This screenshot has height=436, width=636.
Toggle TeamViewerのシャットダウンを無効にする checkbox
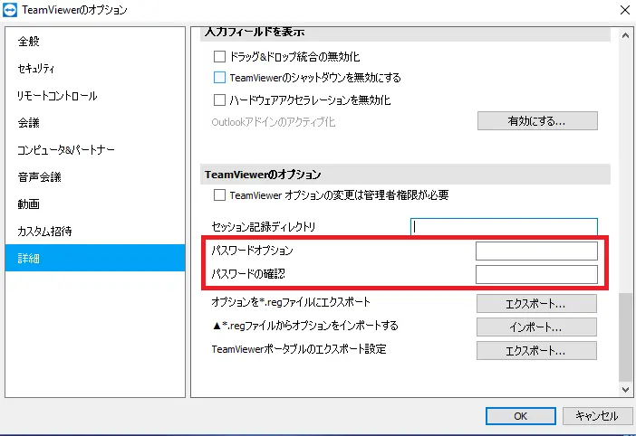click(219, 77)
